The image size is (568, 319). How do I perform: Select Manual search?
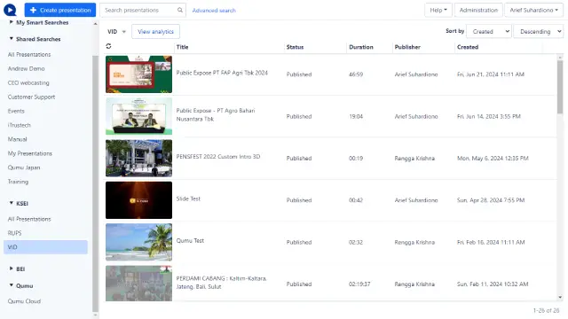coord(18,139)
